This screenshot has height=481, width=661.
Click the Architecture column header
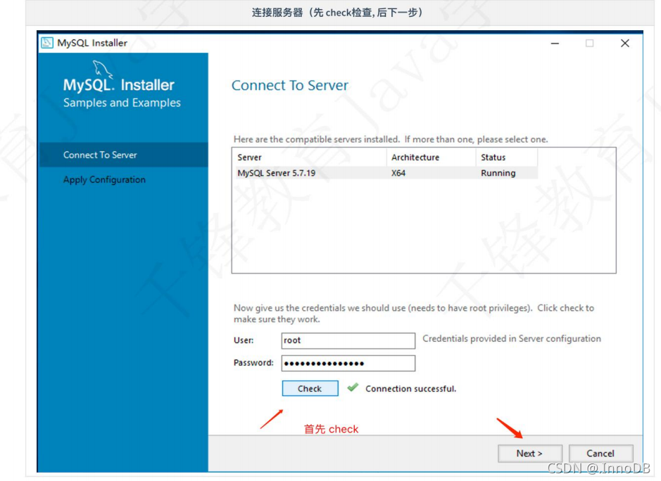coord(431,157)
